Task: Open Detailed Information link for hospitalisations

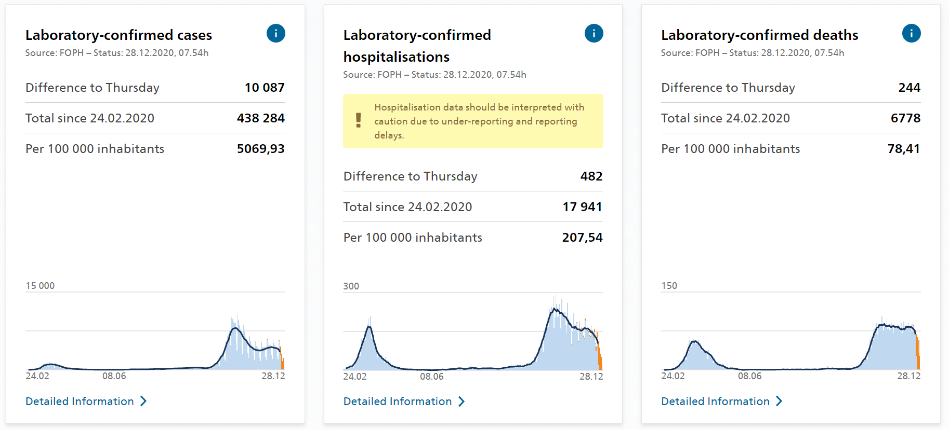Action: coord(398,401)
